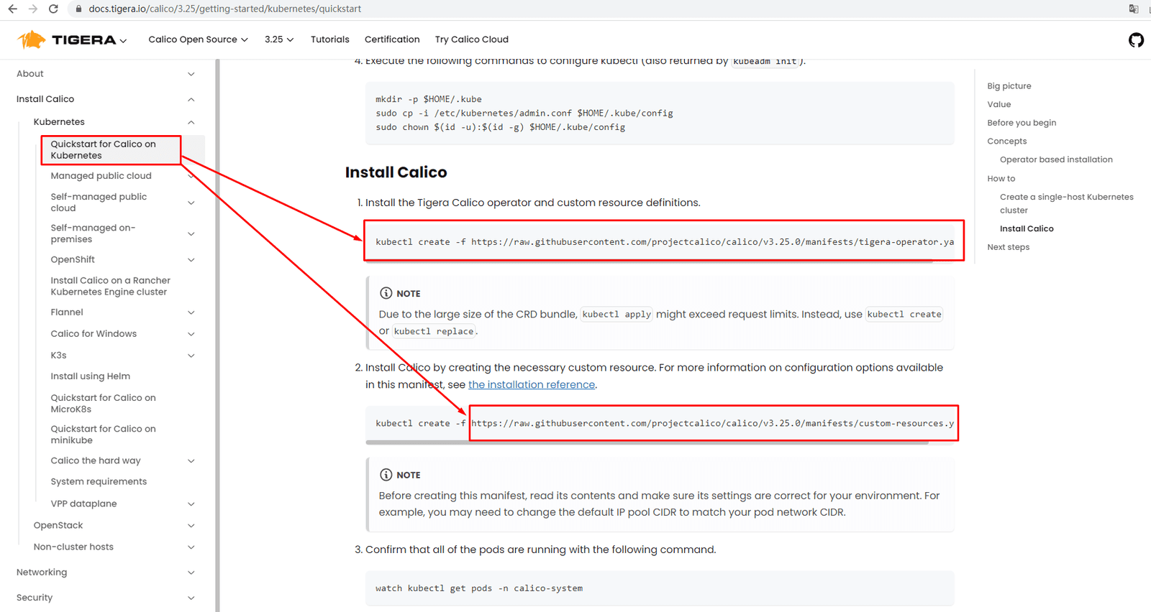The image size is (1151, 612).
Task: Jump to Concepts section
Action: click(x=1007, y=142)
